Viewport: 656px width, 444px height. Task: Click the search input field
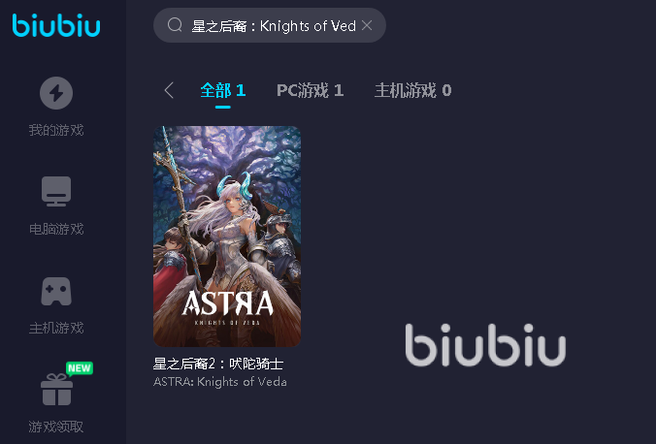tap(270, 25)
